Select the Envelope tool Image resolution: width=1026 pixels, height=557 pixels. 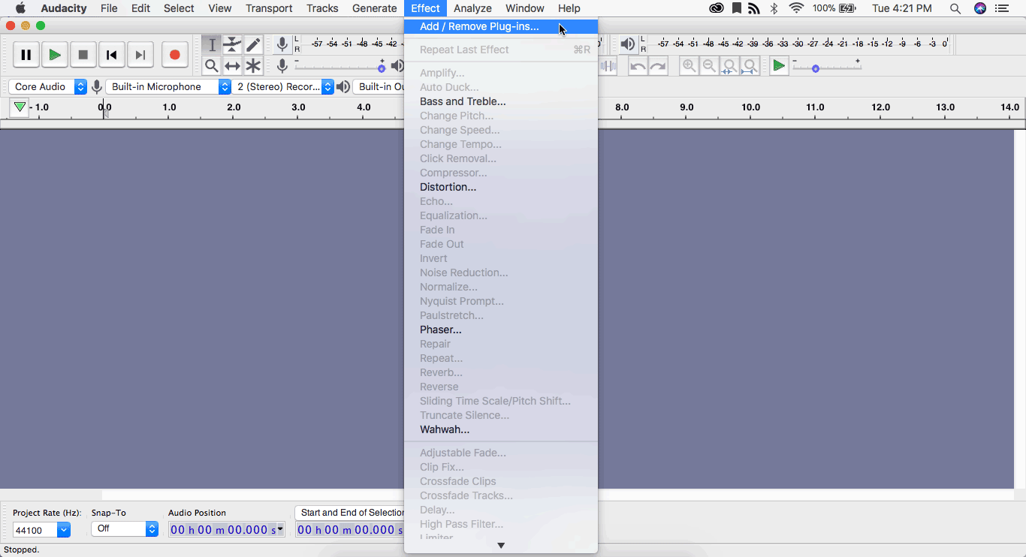233,44
